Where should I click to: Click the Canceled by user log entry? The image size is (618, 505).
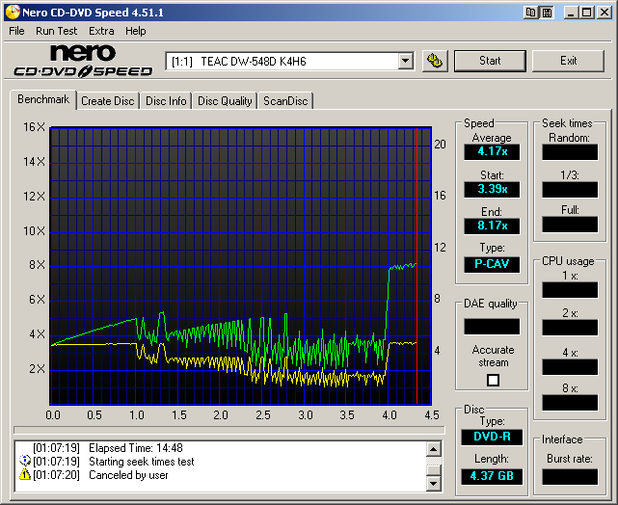click(x=128, y=475)
